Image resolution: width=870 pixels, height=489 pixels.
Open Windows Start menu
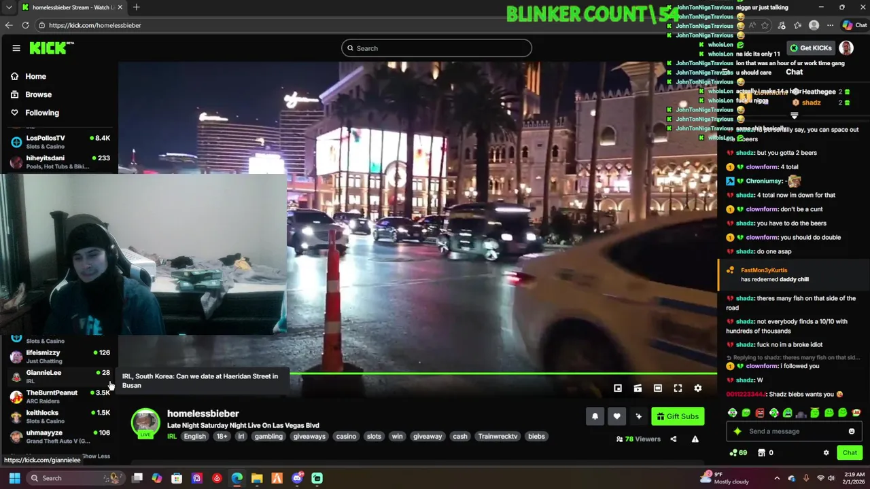tap(14, 478)
